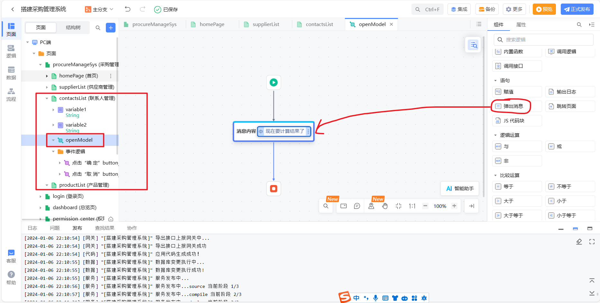This screenshot has height=303, width=600.
Task: Collapse contactsList (联系人管理) node
Action: click(47, 98)
